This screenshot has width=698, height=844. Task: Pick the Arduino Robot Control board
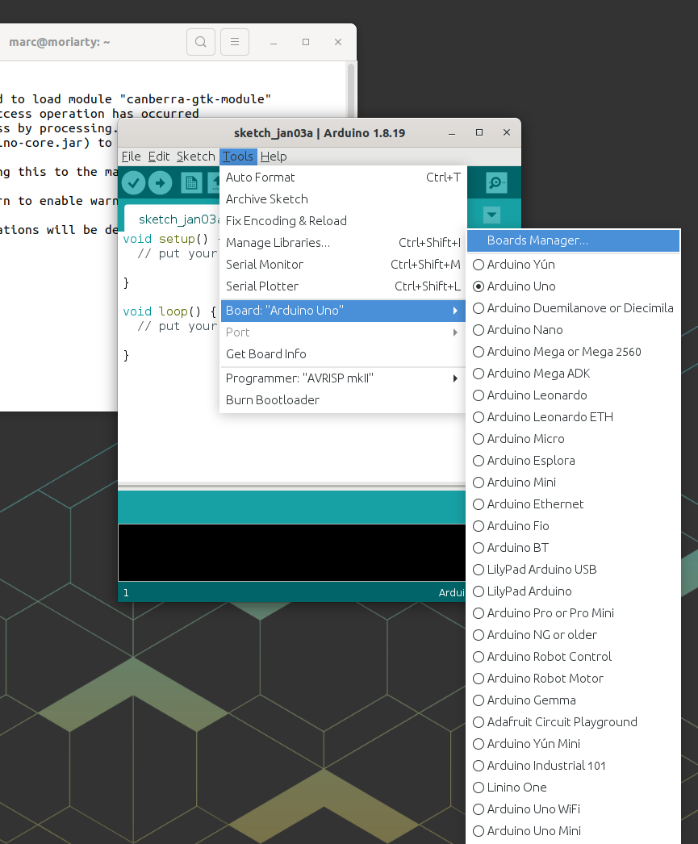pos(573,657)
